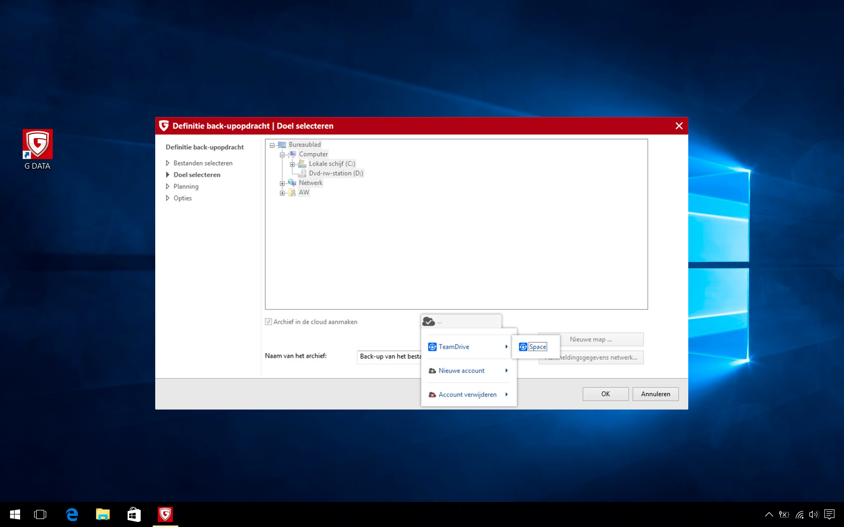Select Computer label in tree
This screenshot has height=527, width=844.
pyautogui.click(x=313, y=154)
